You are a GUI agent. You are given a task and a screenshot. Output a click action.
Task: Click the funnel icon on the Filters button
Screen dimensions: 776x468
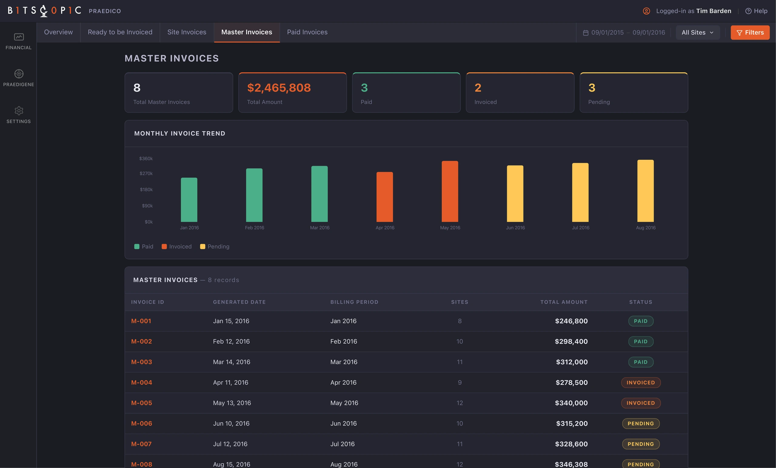739,33
